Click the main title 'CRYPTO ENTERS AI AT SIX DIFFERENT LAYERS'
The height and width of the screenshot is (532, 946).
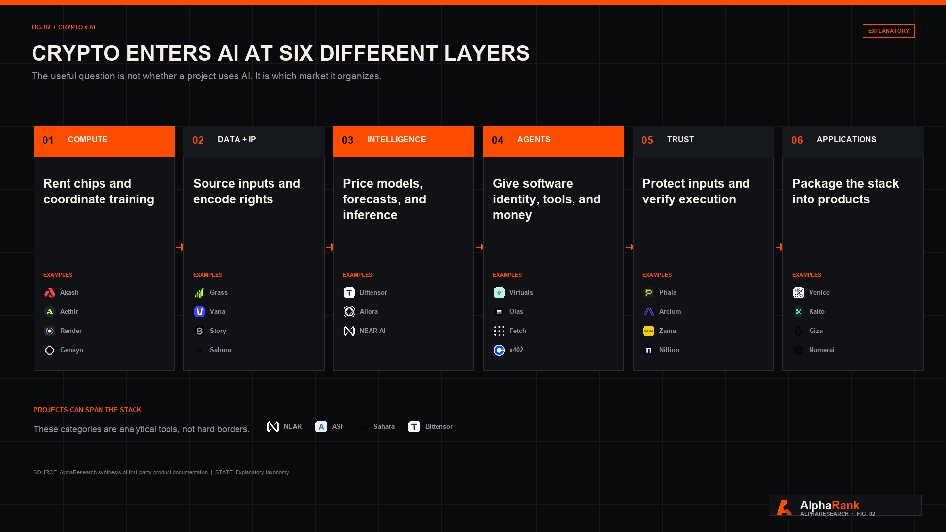[280, 53]
